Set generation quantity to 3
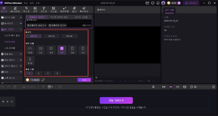This screenshot has width=218, height=116. 48,73
